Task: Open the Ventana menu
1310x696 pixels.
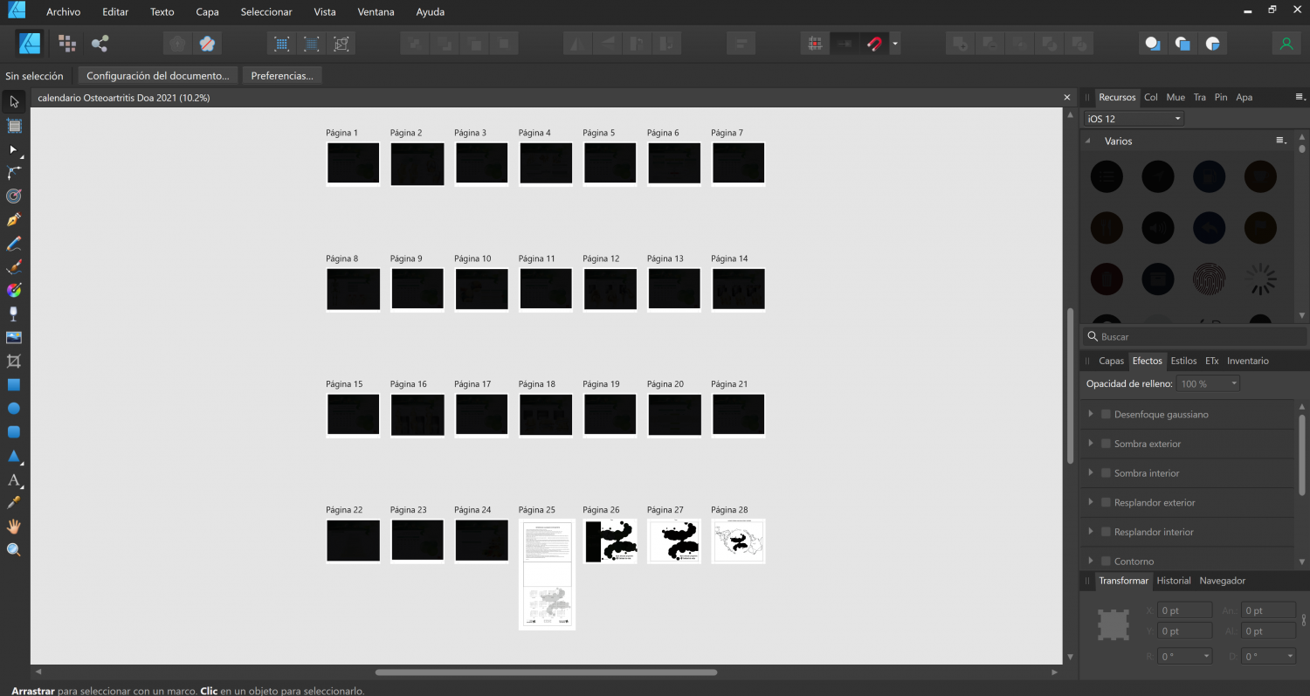Action: click(x=376, y=11)
